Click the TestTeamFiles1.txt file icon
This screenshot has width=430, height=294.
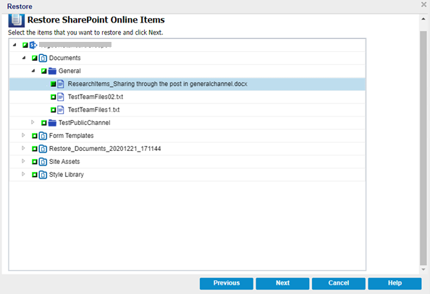[61, 110]
